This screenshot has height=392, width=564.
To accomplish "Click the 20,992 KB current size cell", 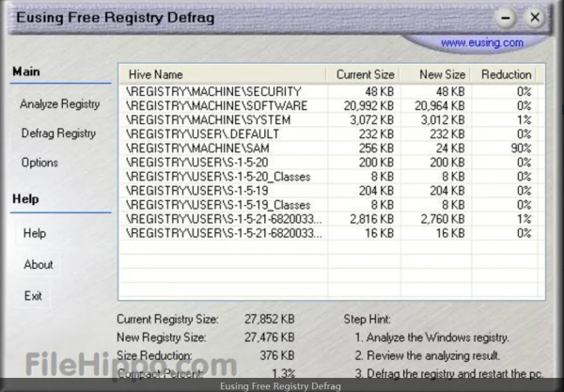I will point(368,105).
